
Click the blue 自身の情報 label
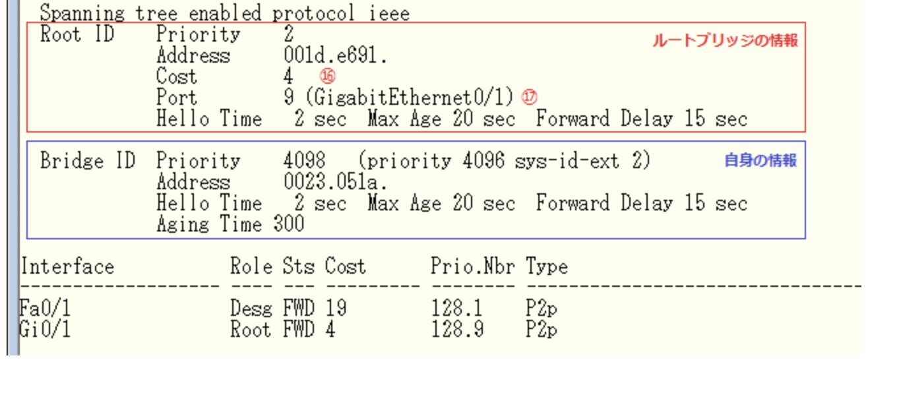click(760, 160)
